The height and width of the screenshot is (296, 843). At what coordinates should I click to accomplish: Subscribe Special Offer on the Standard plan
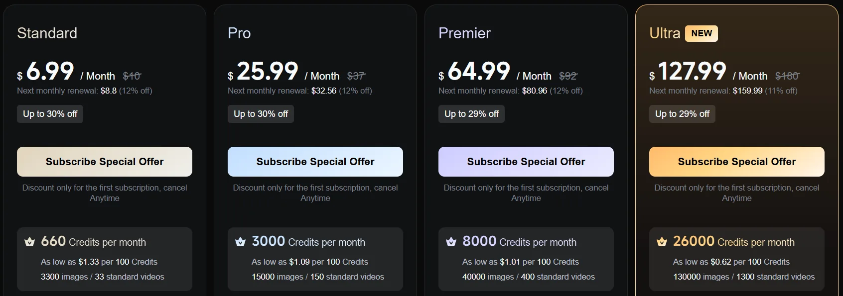pyautogui.click(x=105, y=162)
